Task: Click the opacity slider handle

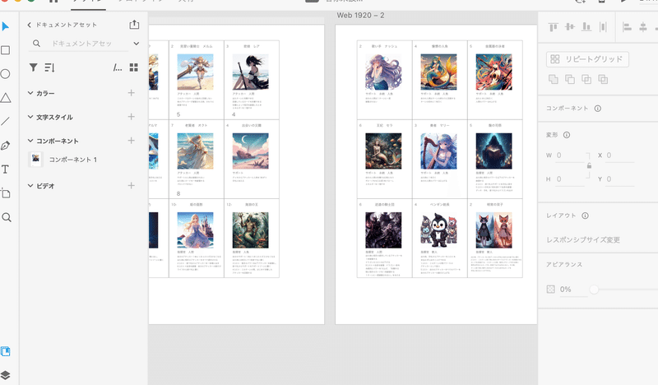Action: tap(594, 290)
